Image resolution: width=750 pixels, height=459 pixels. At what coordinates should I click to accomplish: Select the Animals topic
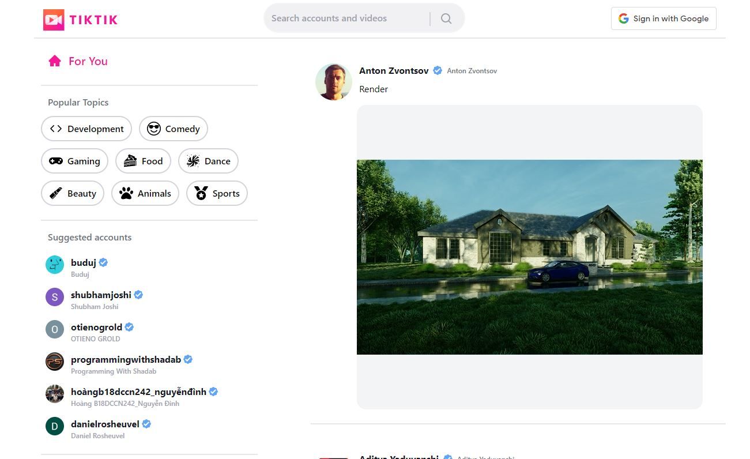[x=145, y=193]
